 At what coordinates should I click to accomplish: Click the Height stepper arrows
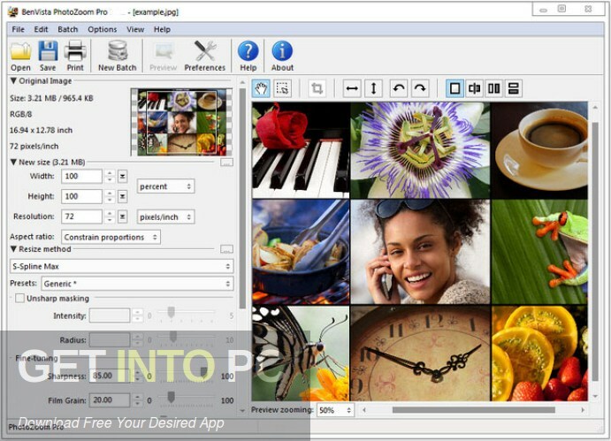click(x=110, y=196)
